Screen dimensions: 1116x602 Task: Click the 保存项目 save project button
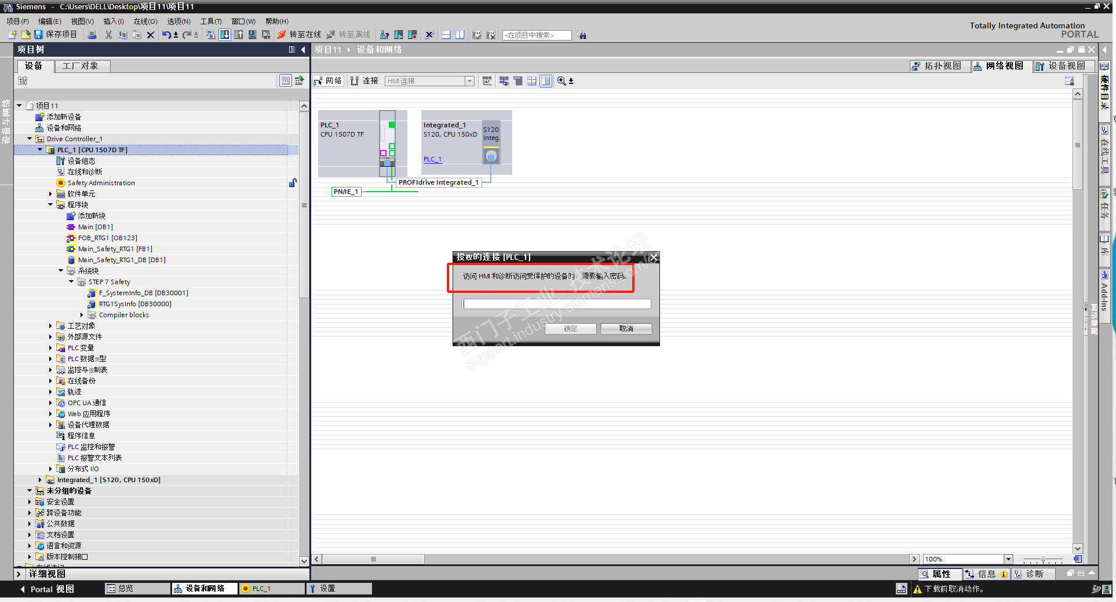coord(56,35)
